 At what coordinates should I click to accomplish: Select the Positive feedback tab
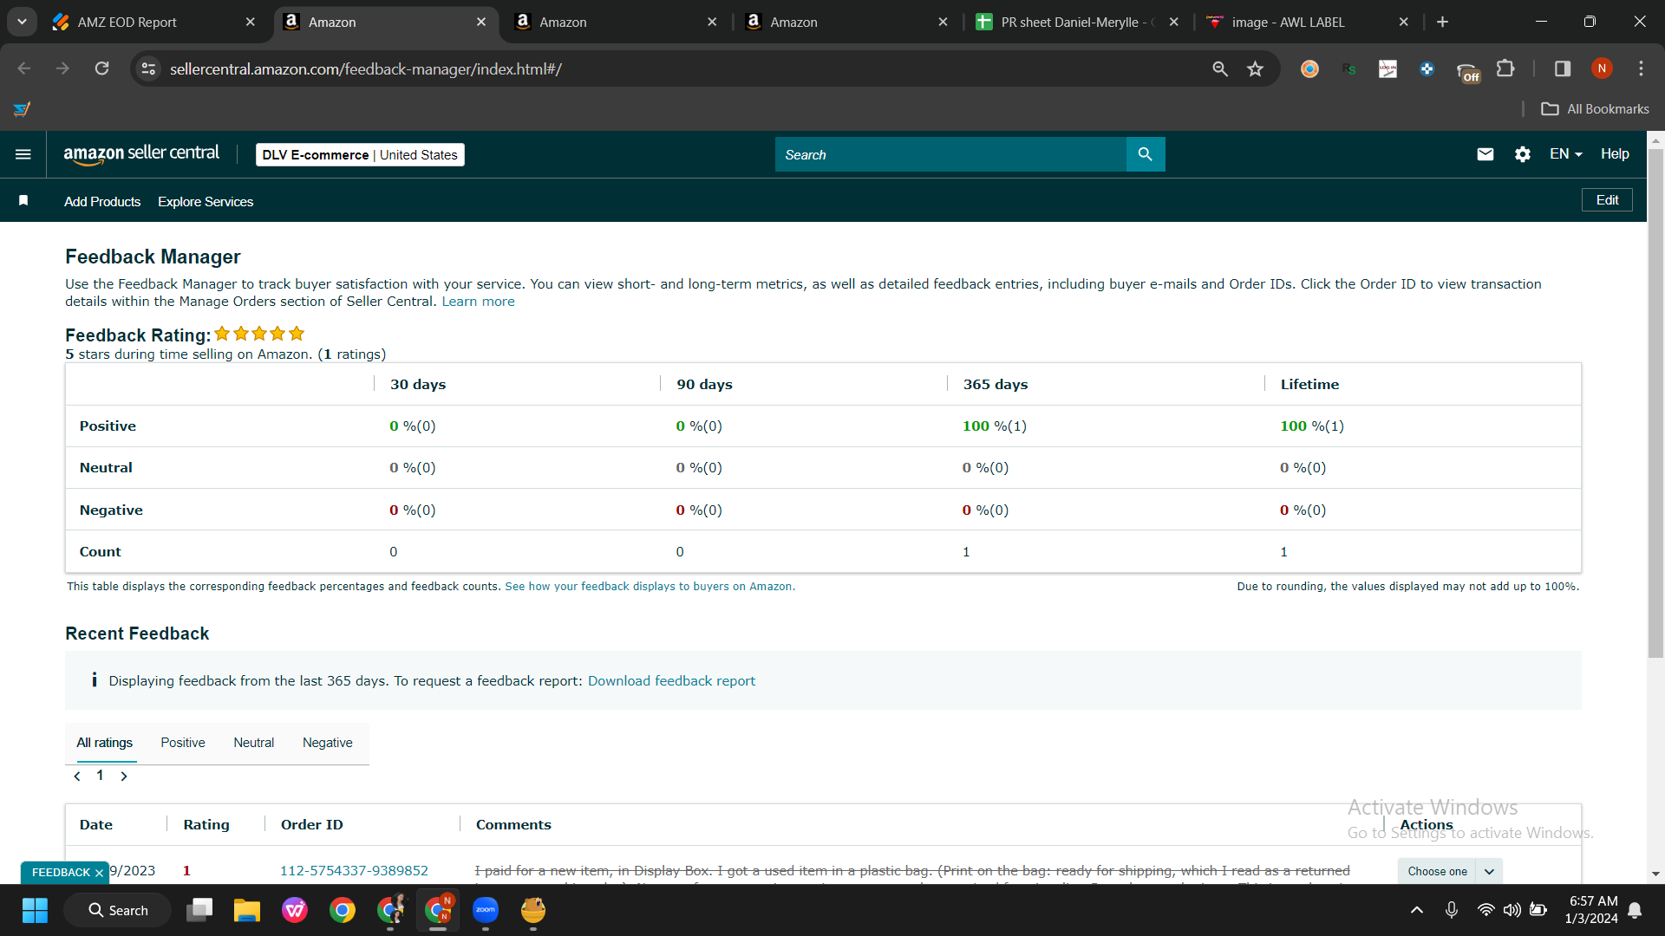pyautogui.click(x=183, y=743)
